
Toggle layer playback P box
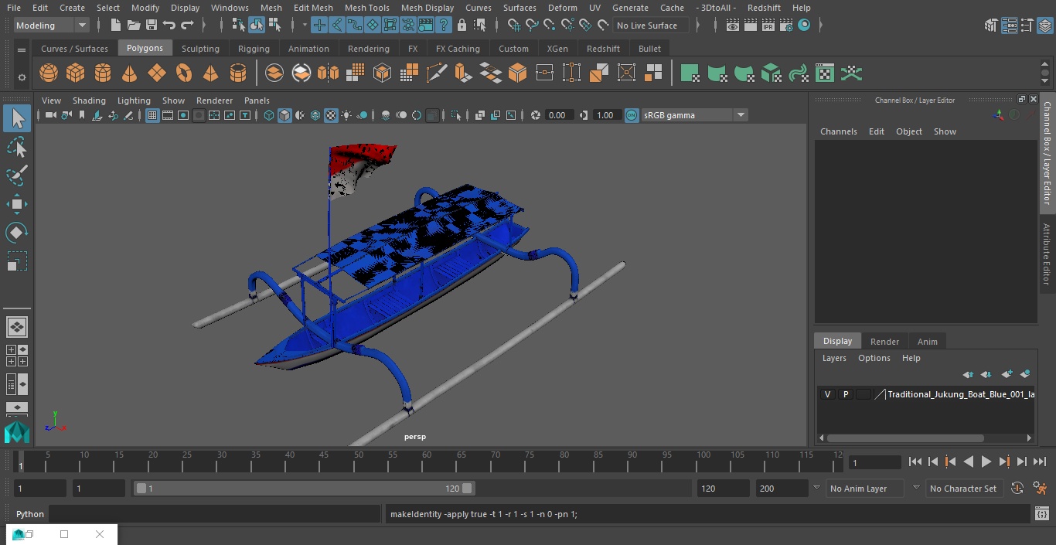click(x=846, y=394)
